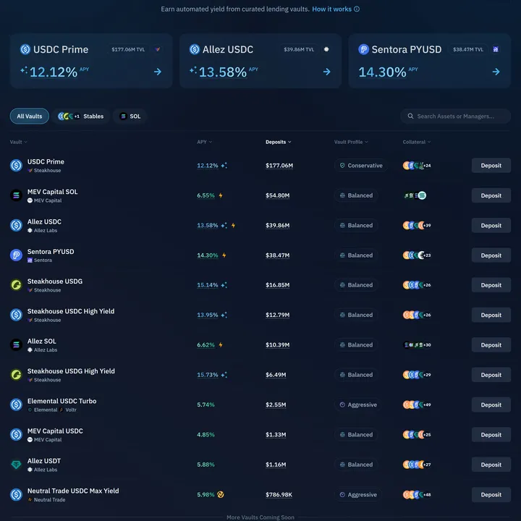This screenshot has width=521, height=521.
Task: Sort by the Deposits column header
Action: tap(279, 142)
